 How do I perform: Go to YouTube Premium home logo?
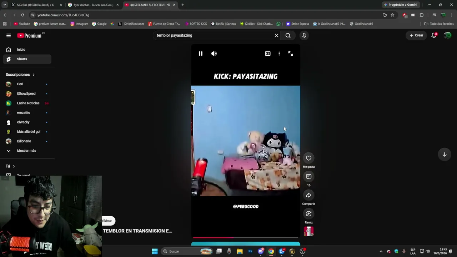click(29, 35)
